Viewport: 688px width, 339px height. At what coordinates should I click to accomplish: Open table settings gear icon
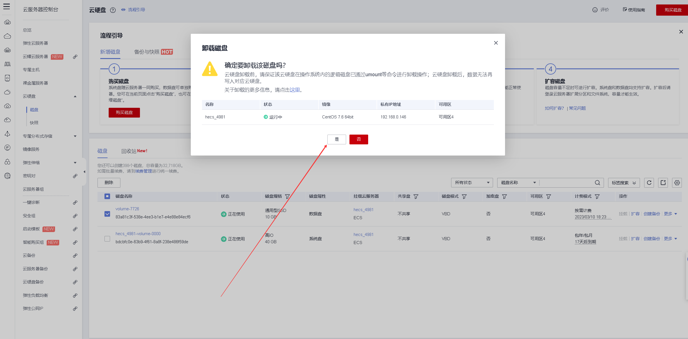[677, 183]
